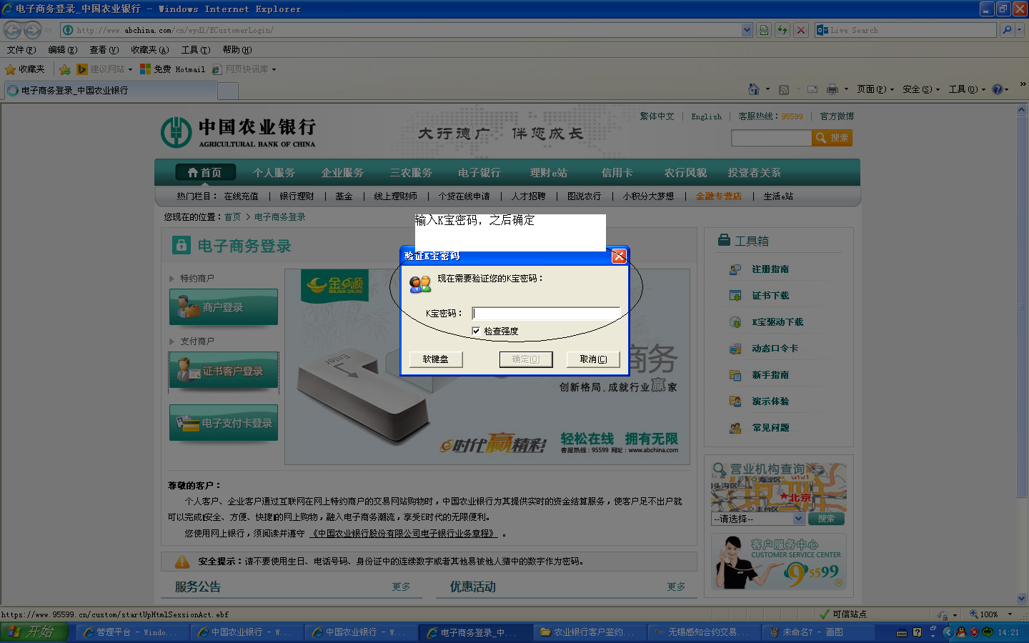
Task: Open the 编辑(E) menu
Action: click(x=62, y=50)
